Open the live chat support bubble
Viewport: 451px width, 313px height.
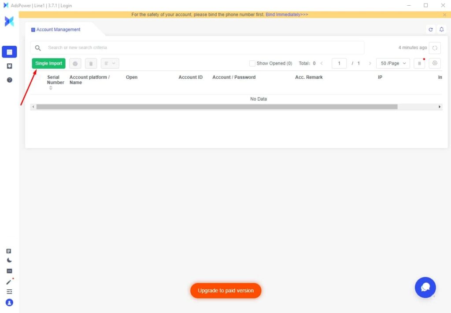tap(425, 288)
